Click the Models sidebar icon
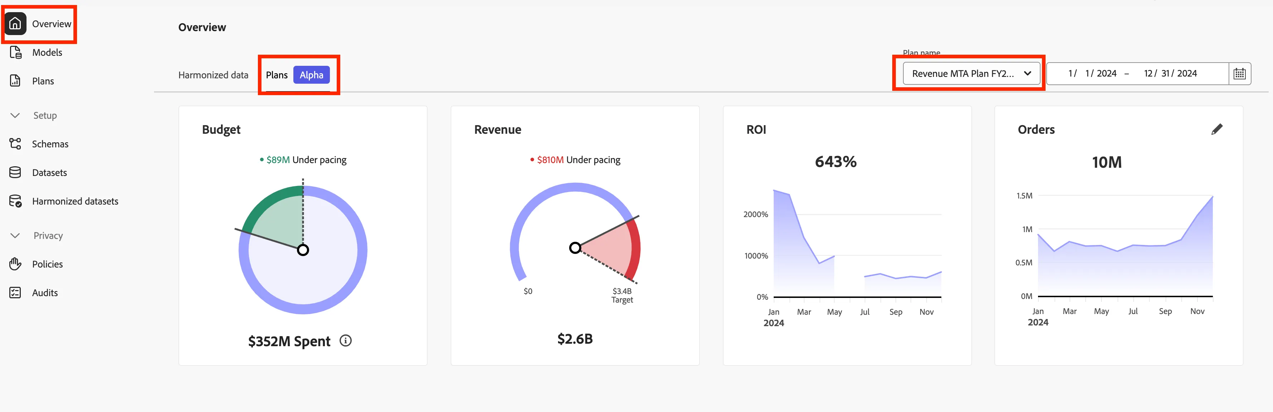Viewport: 1273px width, 412px height. point(15,52)
